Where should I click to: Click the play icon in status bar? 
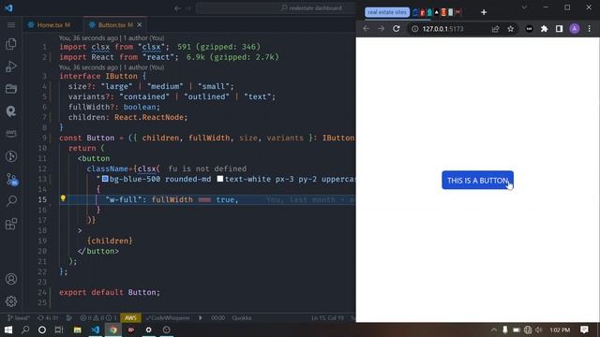[x=200, y=318]
